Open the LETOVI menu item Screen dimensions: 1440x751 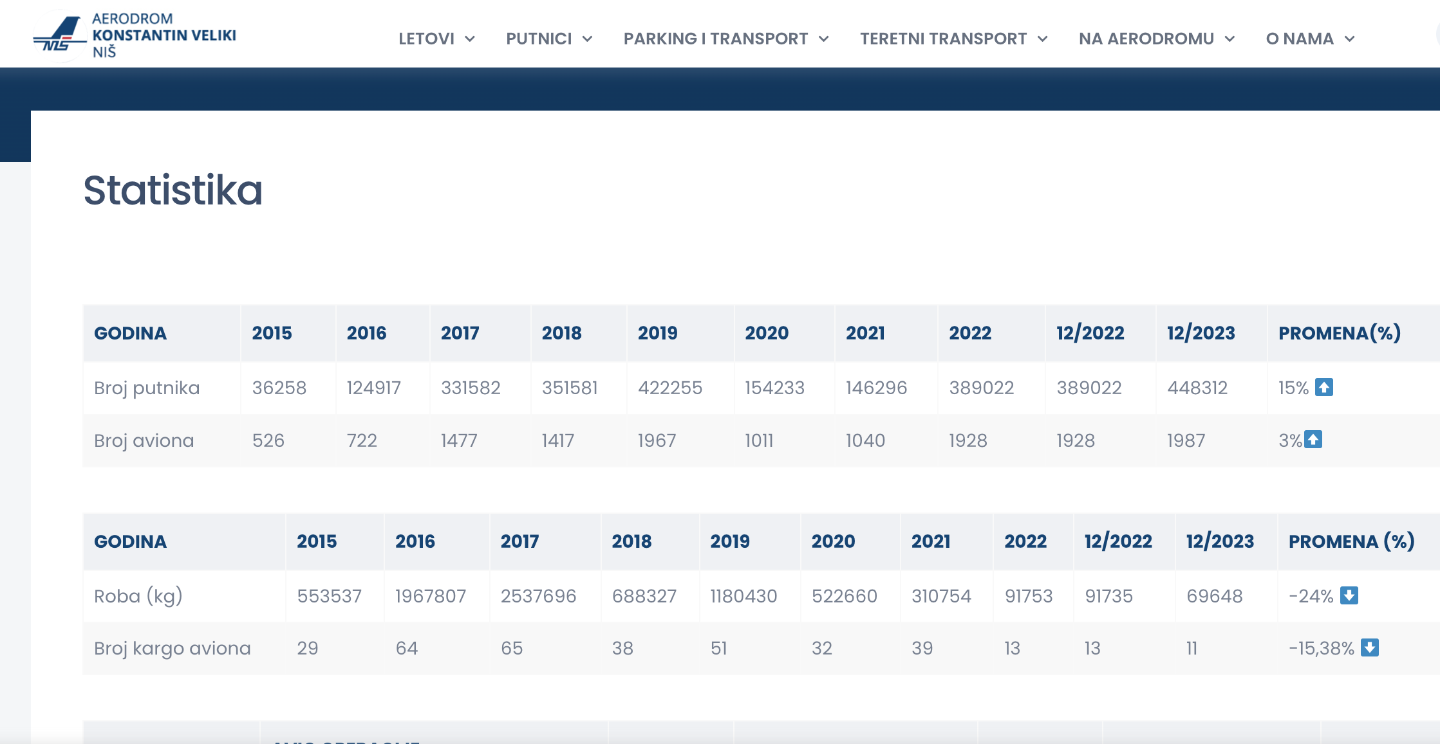[x=426, y=39]
